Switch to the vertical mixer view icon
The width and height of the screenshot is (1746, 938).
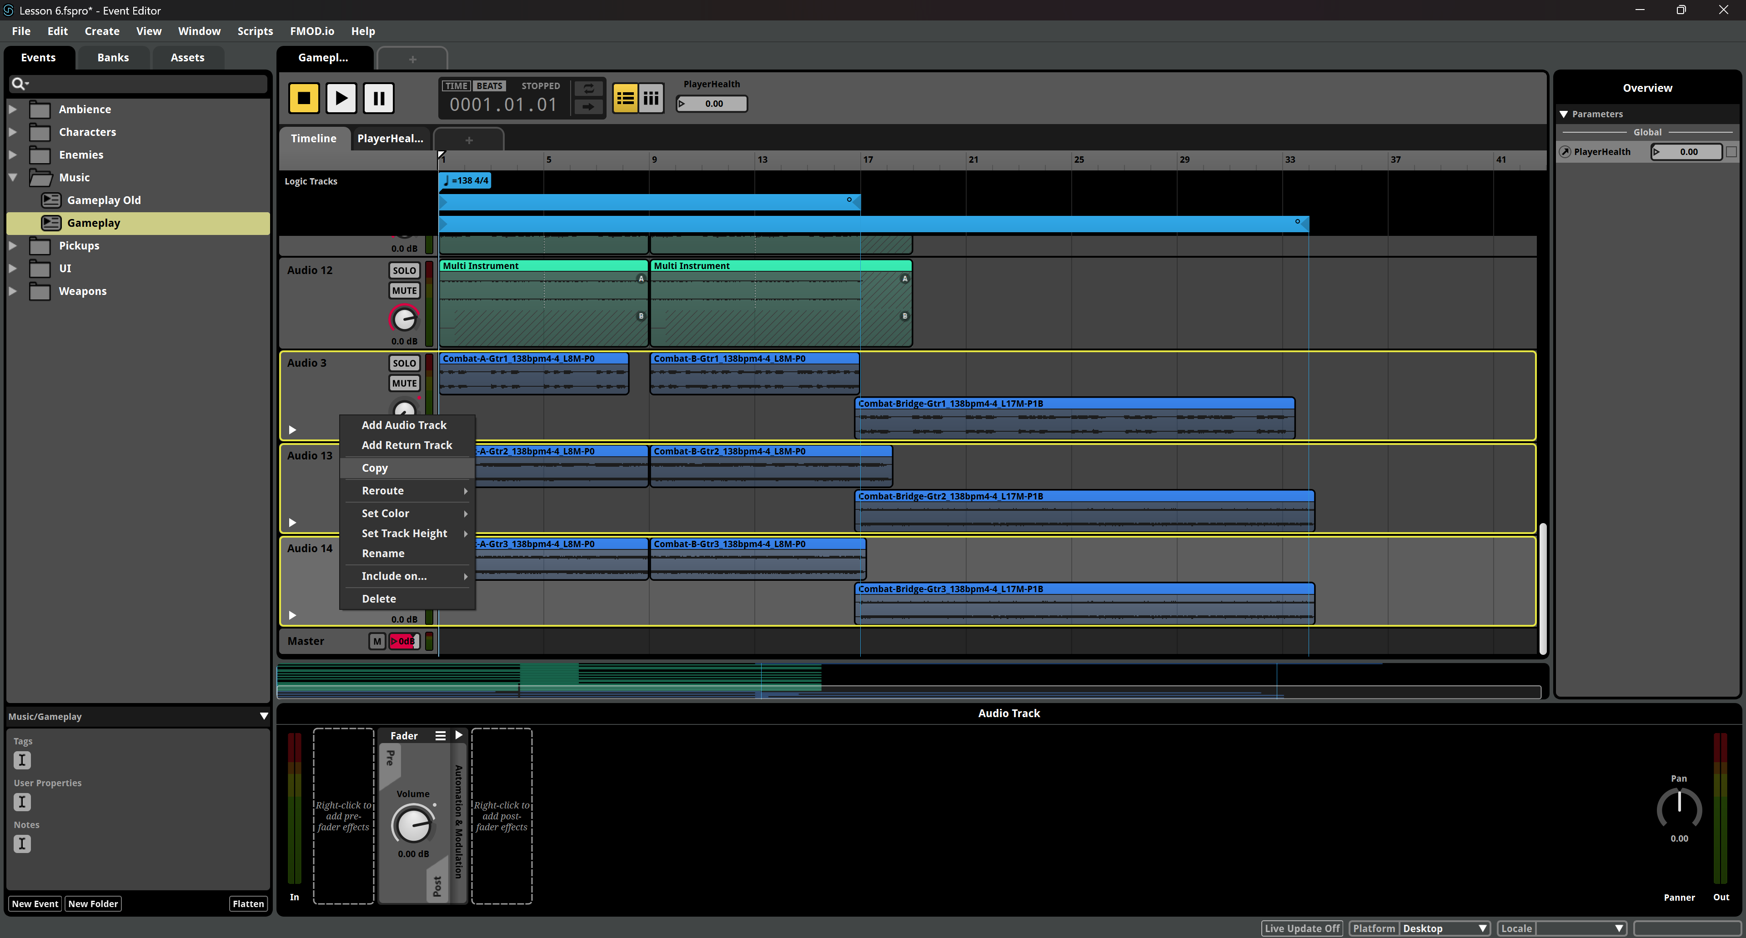point(651,99)
